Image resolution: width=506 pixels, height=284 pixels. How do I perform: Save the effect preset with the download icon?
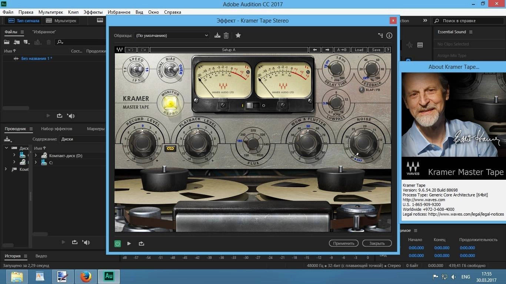(x=217, y=35)
